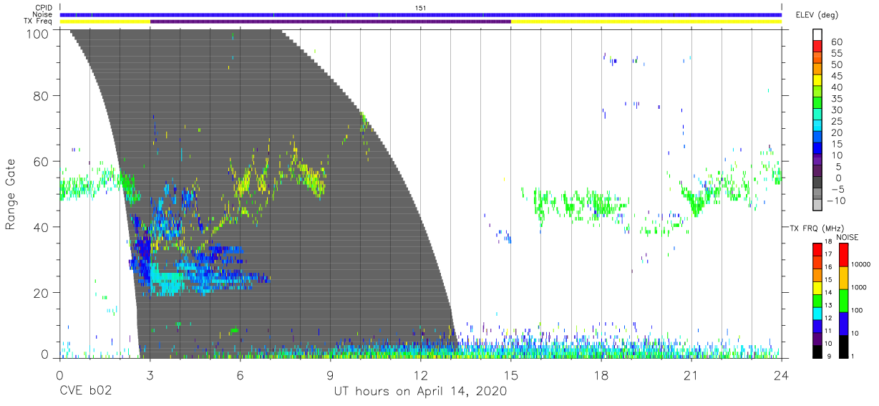The height and width of the screenshot is (406, 879).
Task: Click the NOISE legend label 100
Action: point(858,311)
